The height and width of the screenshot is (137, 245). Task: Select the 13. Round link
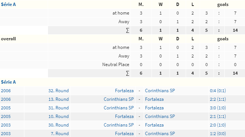(59, 99)
